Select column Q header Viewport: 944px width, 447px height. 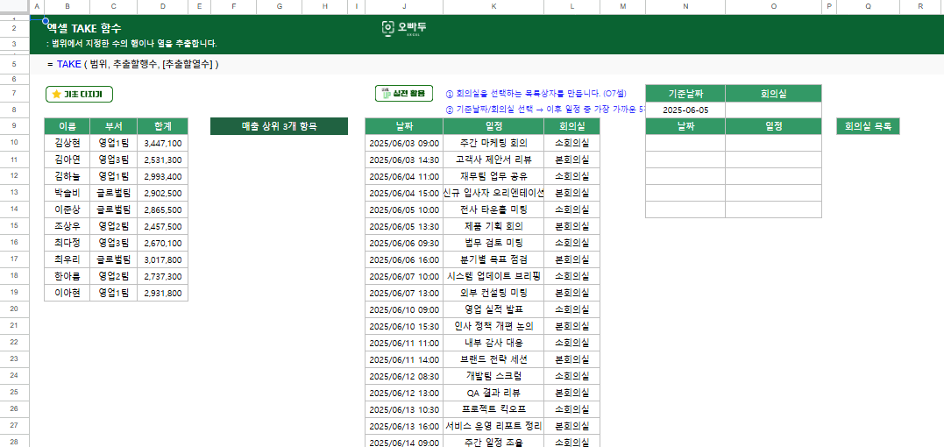pos(868,7)
